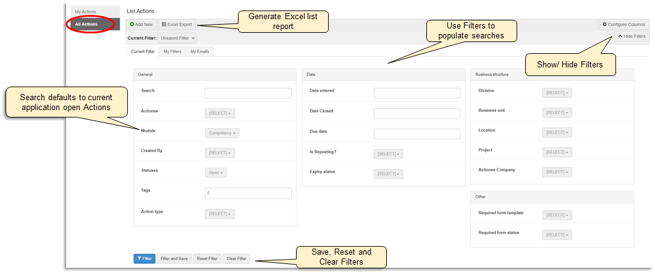This screenshot has width=655, height=277.
Task: Export the list using Excel Export
Action: point(177,25)
